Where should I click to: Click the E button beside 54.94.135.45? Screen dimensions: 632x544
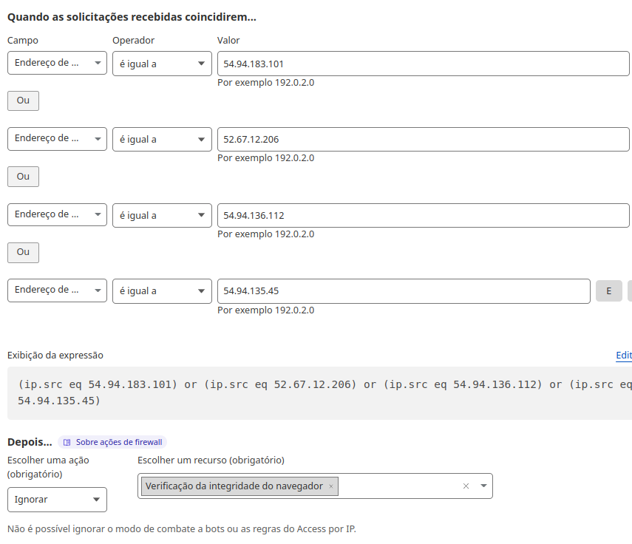point(609,291)
